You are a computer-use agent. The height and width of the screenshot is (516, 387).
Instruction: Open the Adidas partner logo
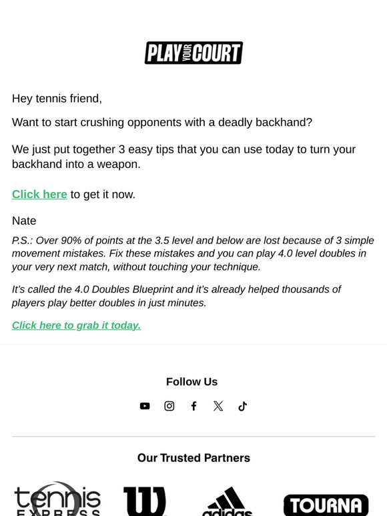point(227,501)
